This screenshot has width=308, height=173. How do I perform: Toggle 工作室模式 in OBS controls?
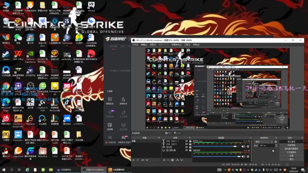pyautogui.click(x=291, y=152)
